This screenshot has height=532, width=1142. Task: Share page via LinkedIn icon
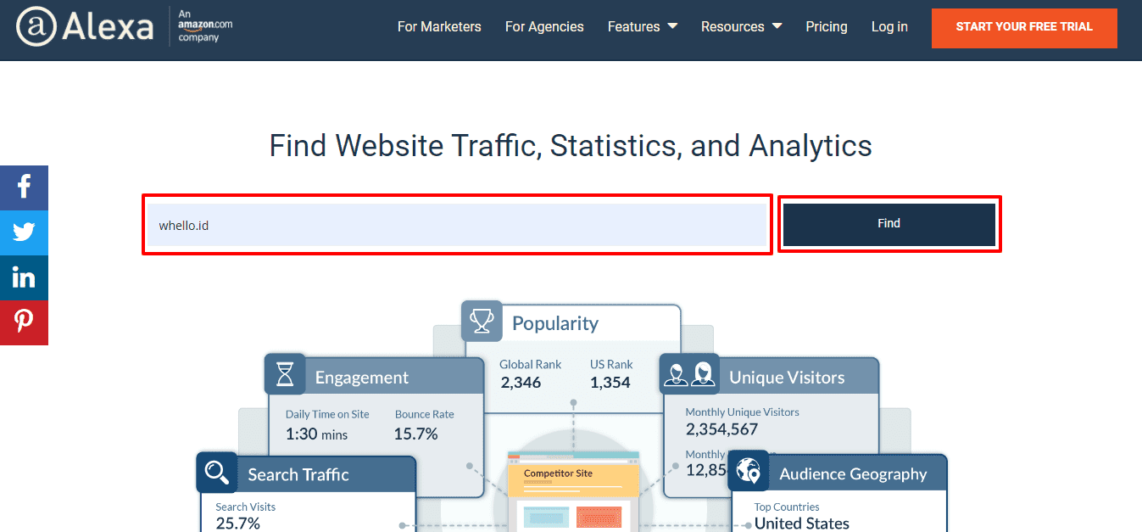tap(24, 277)
